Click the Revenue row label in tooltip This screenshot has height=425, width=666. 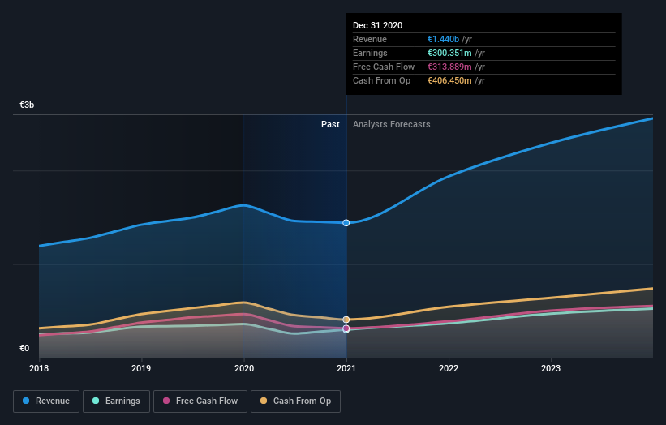[x=370, y=39]
